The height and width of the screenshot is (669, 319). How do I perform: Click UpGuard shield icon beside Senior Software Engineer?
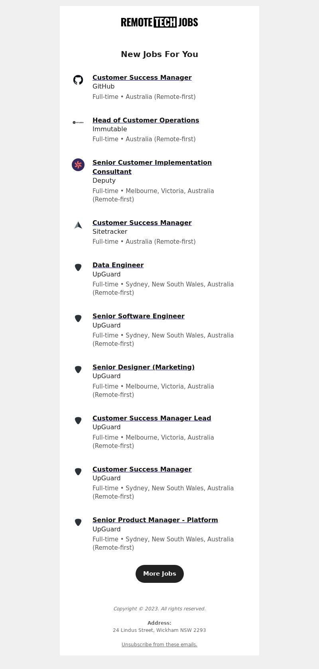click(x=78, y=318)
